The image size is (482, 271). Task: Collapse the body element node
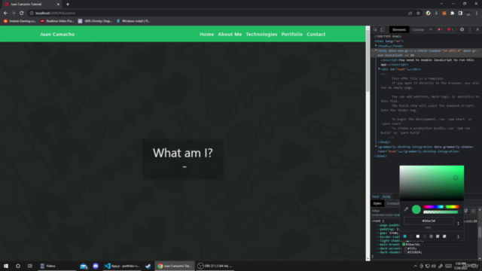376,50
